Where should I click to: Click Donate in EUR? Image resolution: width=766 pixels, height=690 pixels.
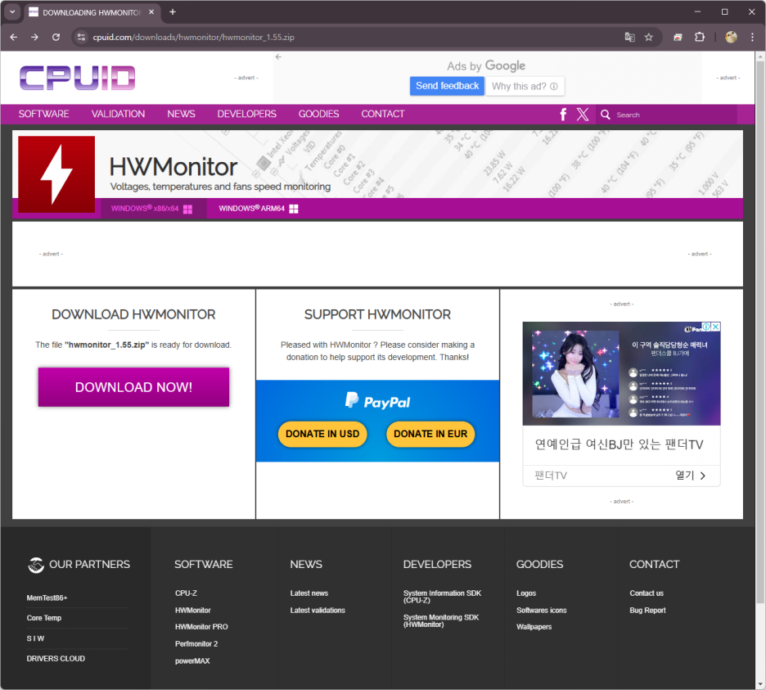430,434
